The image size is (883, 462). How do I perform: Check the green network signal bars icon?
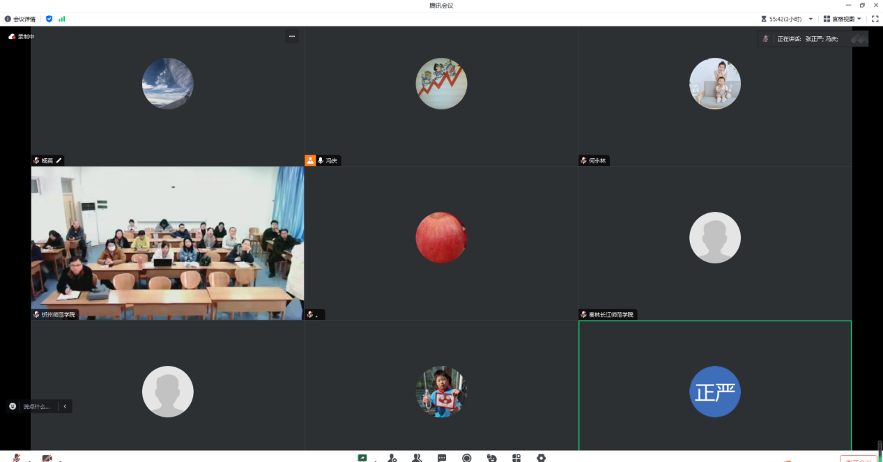point(62,19)
